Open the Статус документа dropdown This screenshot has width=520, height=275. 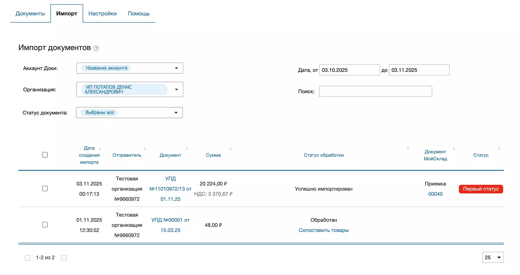click(176, 113)
